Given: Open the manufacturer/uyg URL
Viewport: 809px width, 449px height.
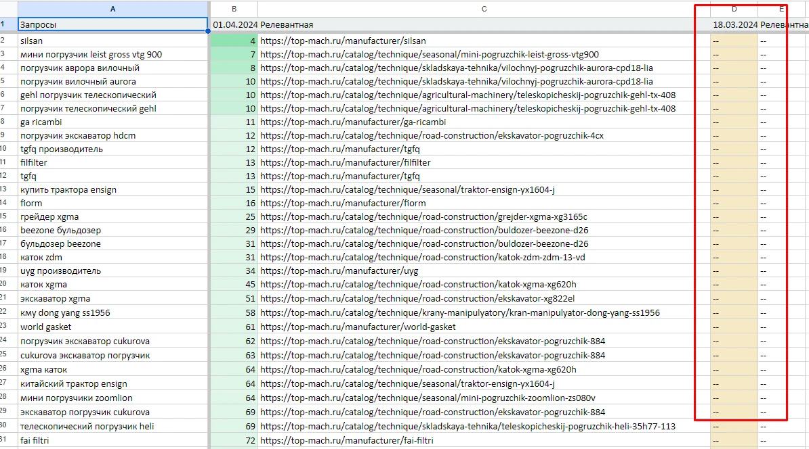Looking at the screenshot, I should coord(339,271).
